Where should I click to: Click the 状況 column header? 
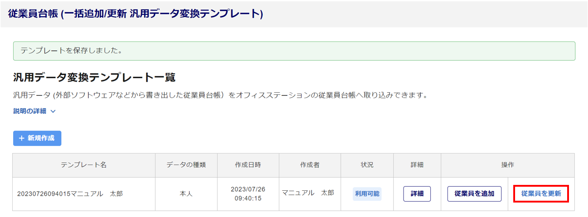tap(367, 165)
